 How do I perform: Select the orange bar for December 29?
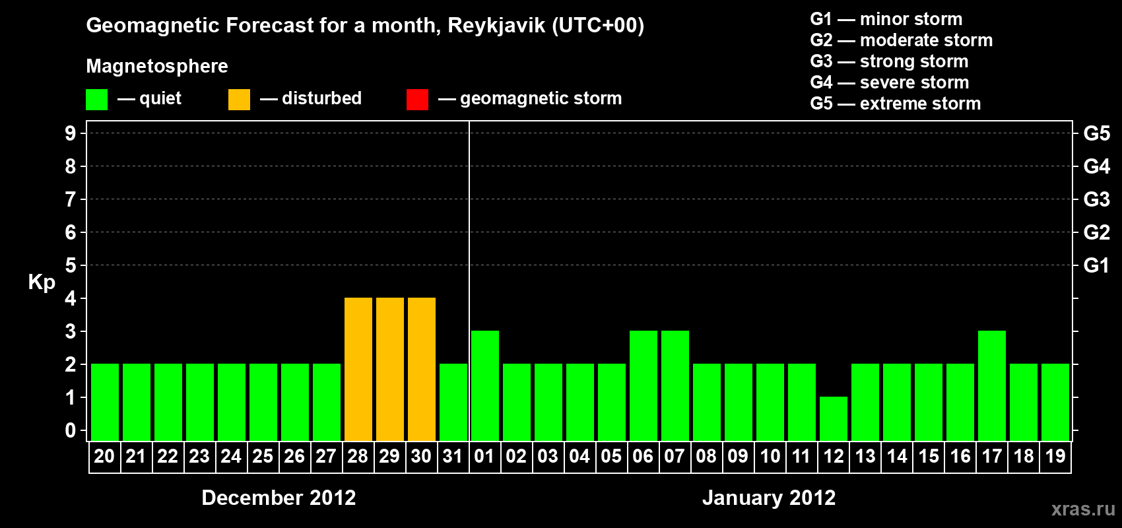[x=390, y=369]
